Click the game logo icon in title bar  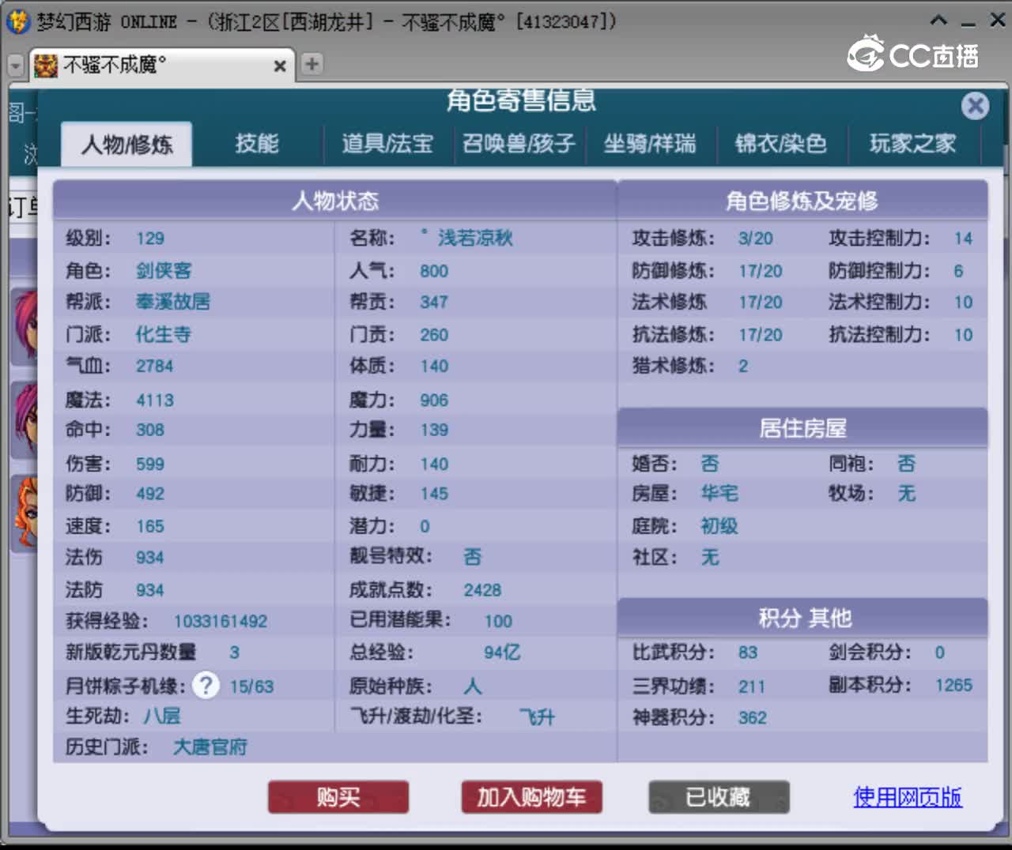click(x=17, y=21)
